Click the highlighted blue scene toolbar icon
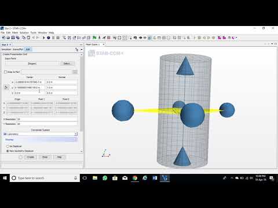 click(150, 38)
